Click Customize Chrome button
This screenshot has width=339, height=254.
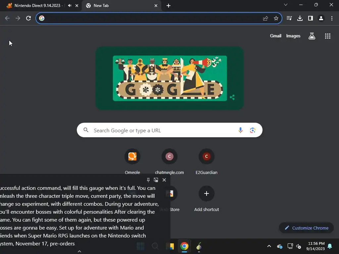pyautogui.click(x=306, y=228)
